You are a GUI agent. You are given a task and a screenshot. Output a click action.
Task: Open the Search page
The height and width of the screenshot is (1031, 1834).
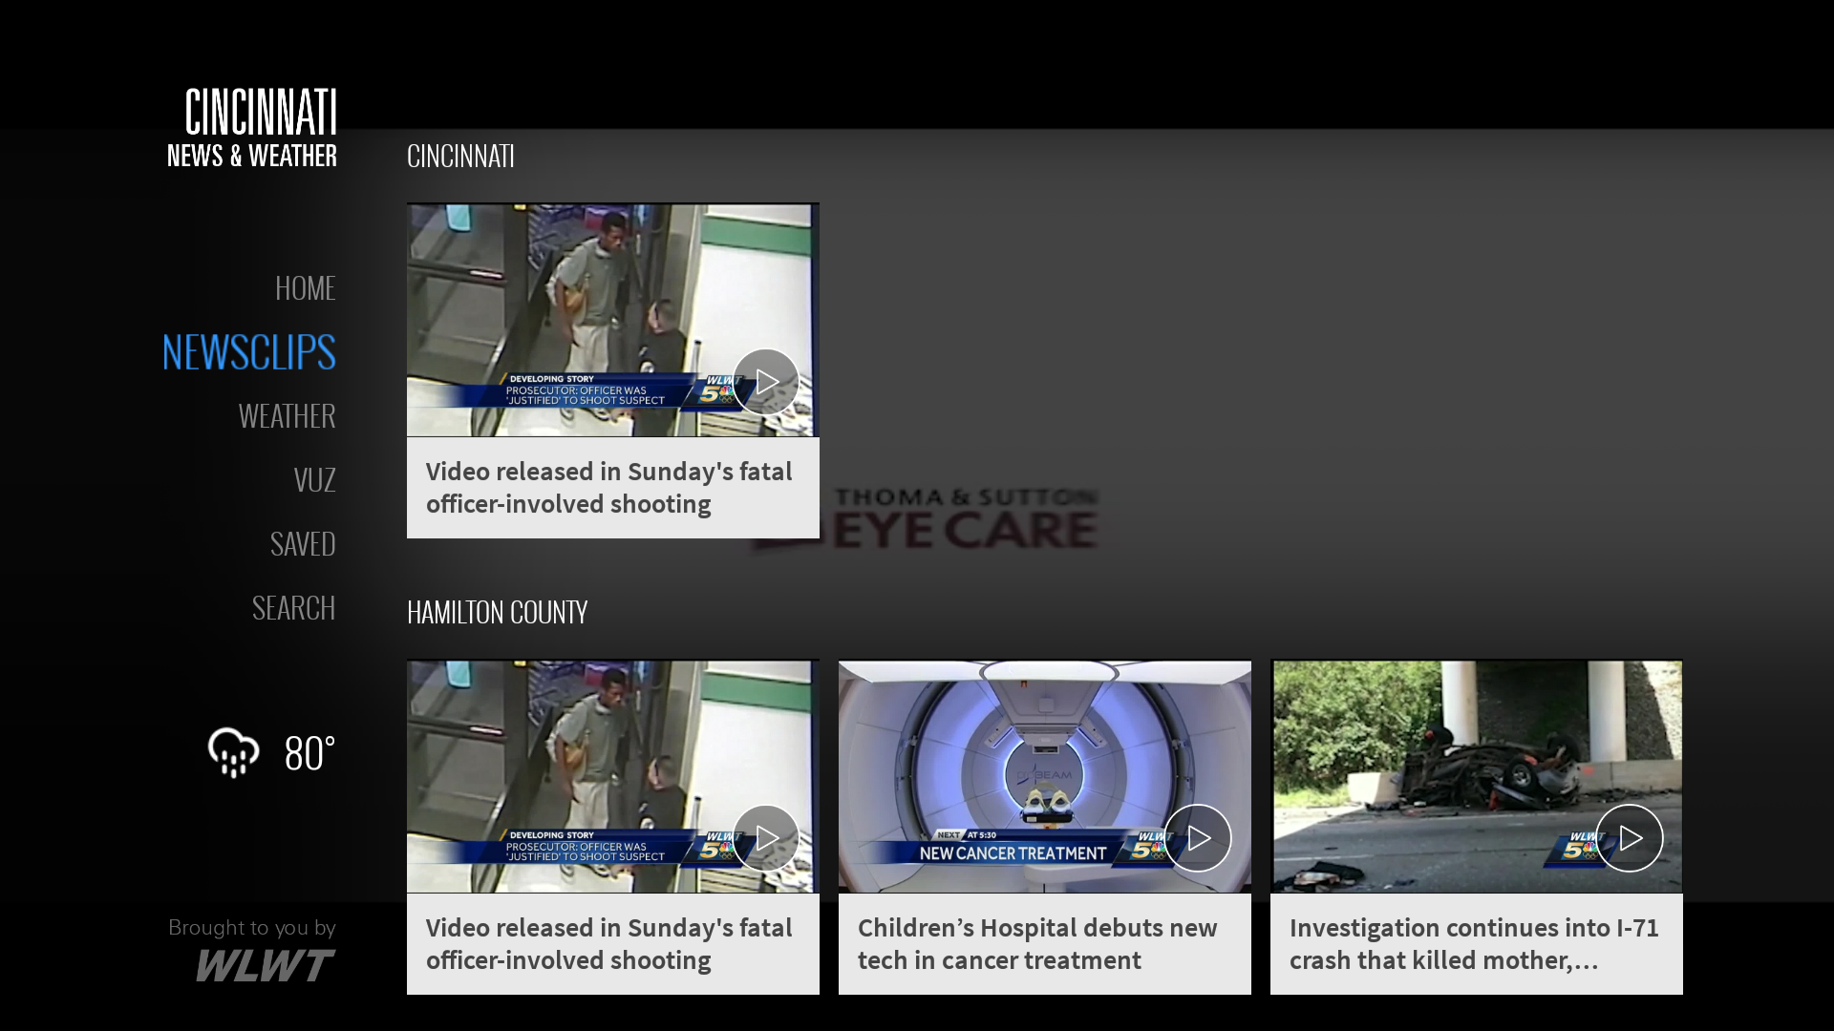[293, 608]
